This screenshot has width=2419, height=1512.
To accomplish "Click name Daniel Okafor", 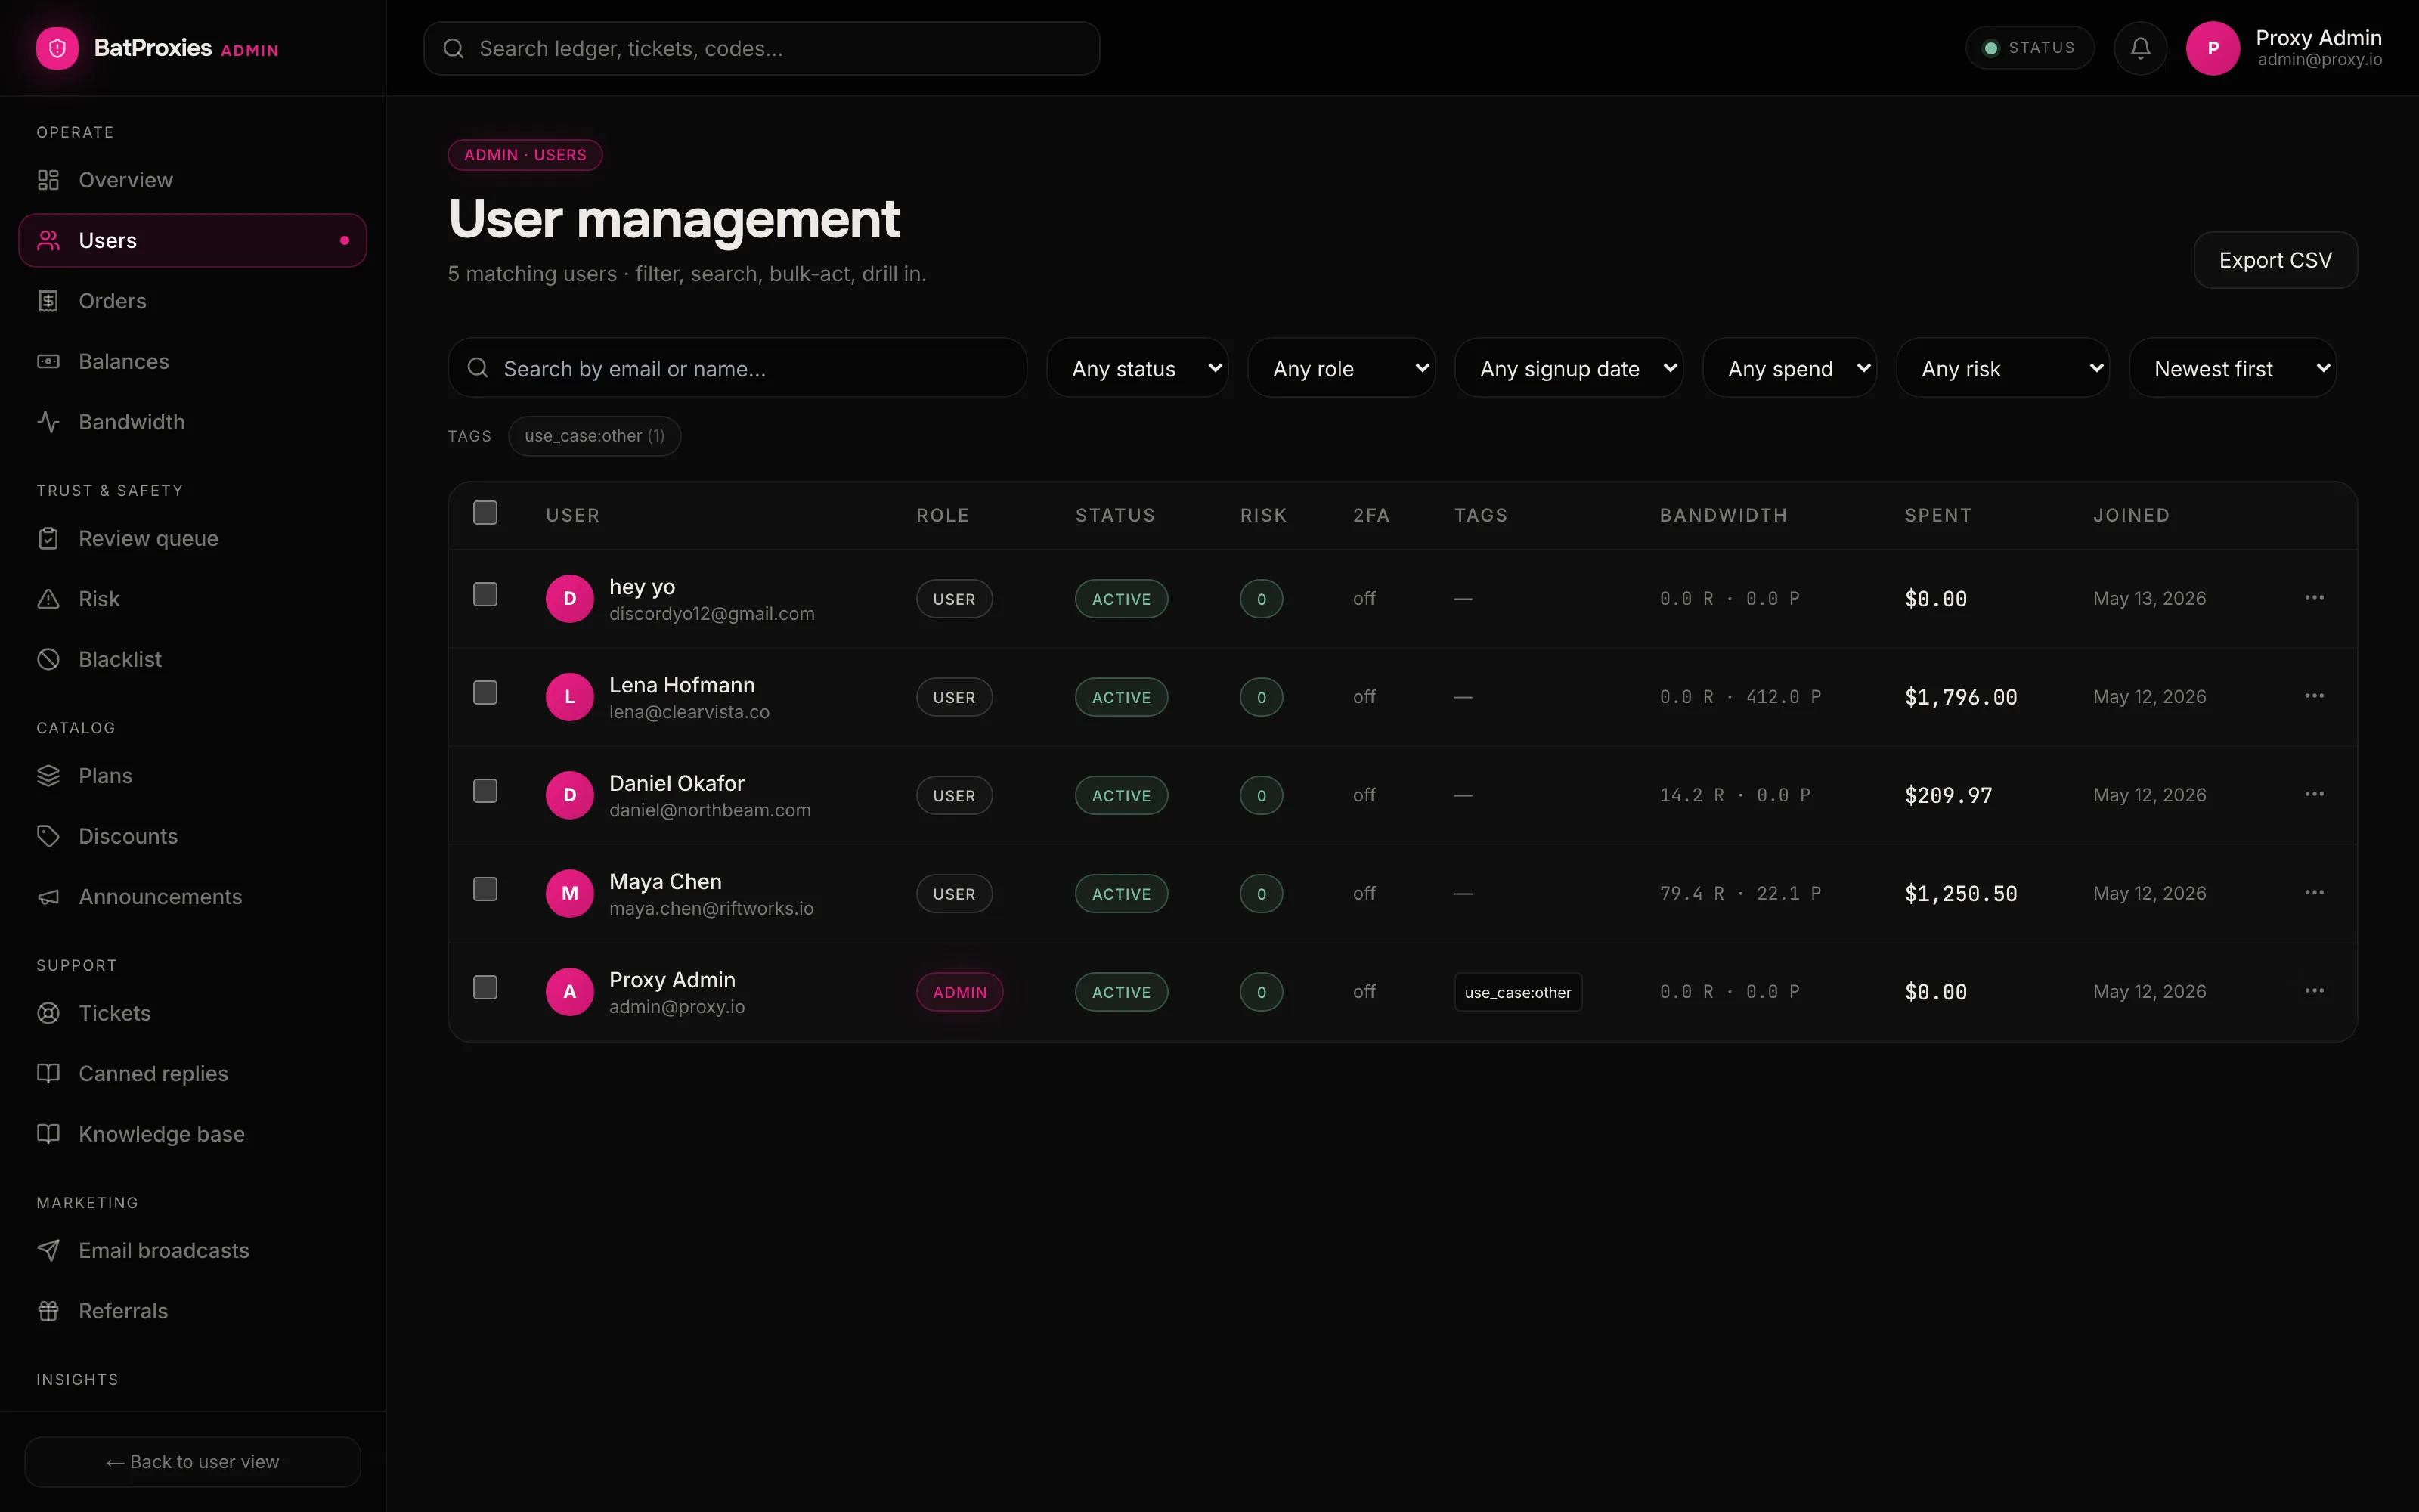I will click(677, 783).
